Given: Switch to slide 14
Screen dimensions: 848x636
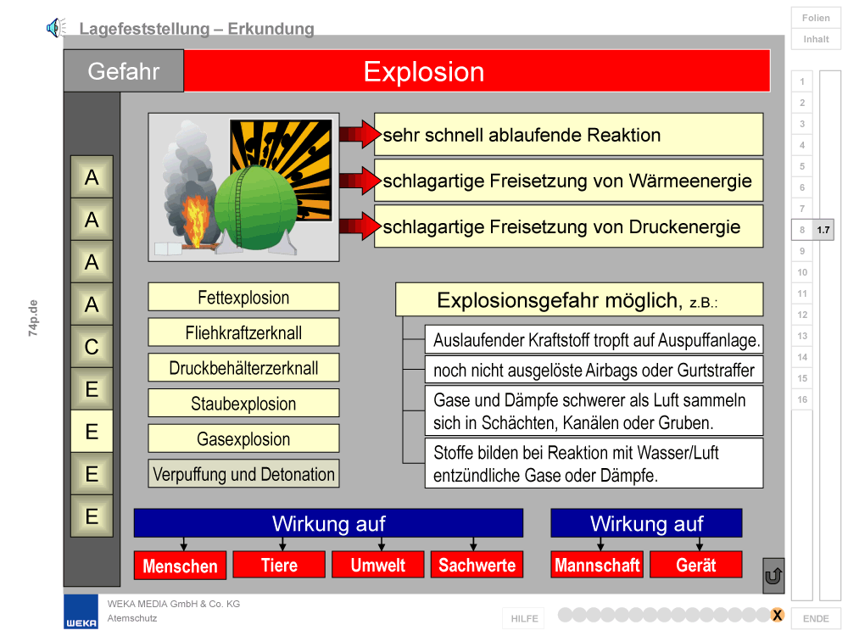Looking at the screenshot, I should (x=802, y=357).
